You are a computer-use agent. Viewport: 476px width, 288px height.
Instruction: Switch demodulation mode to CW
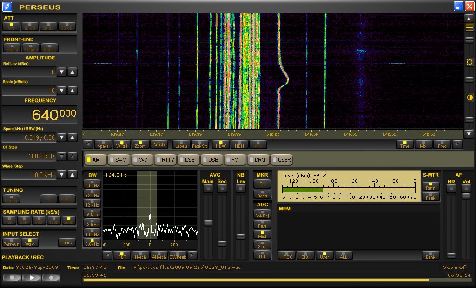click(142, 160)
